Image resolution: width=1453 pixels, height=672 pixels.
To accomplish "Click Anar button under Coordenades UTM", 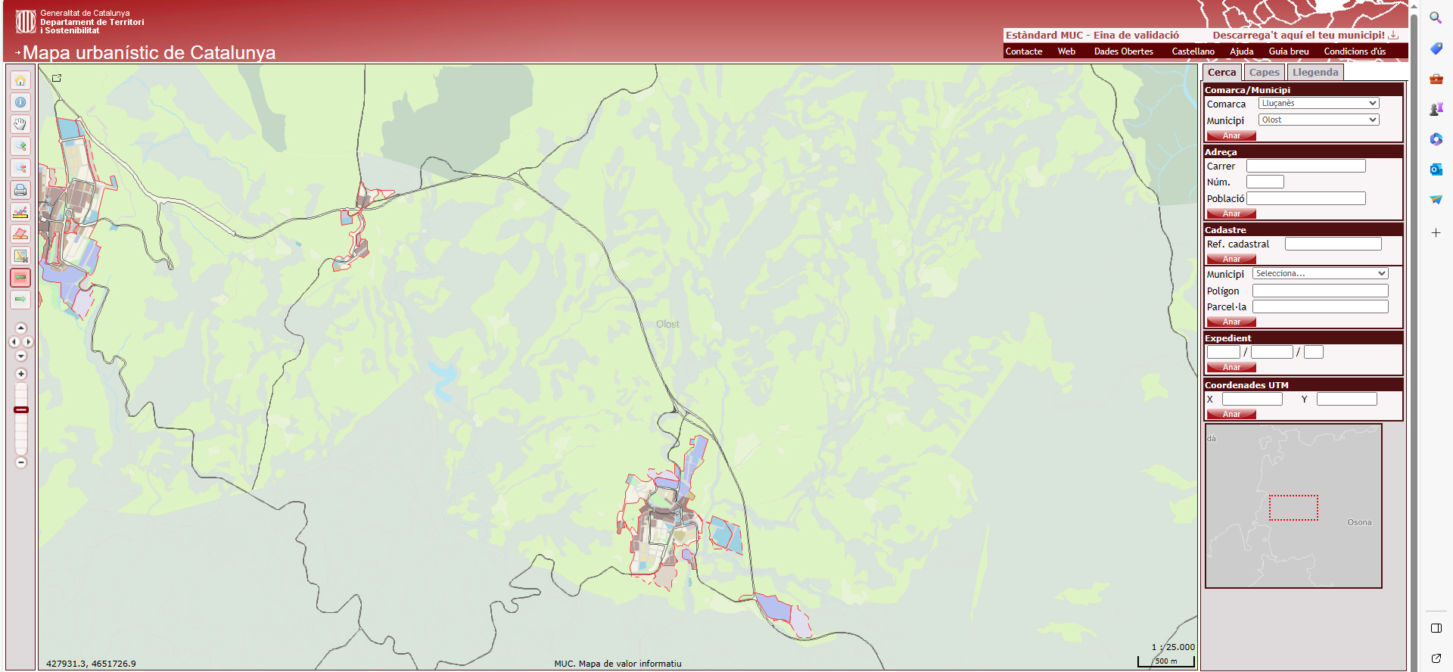I will 1231,415.
